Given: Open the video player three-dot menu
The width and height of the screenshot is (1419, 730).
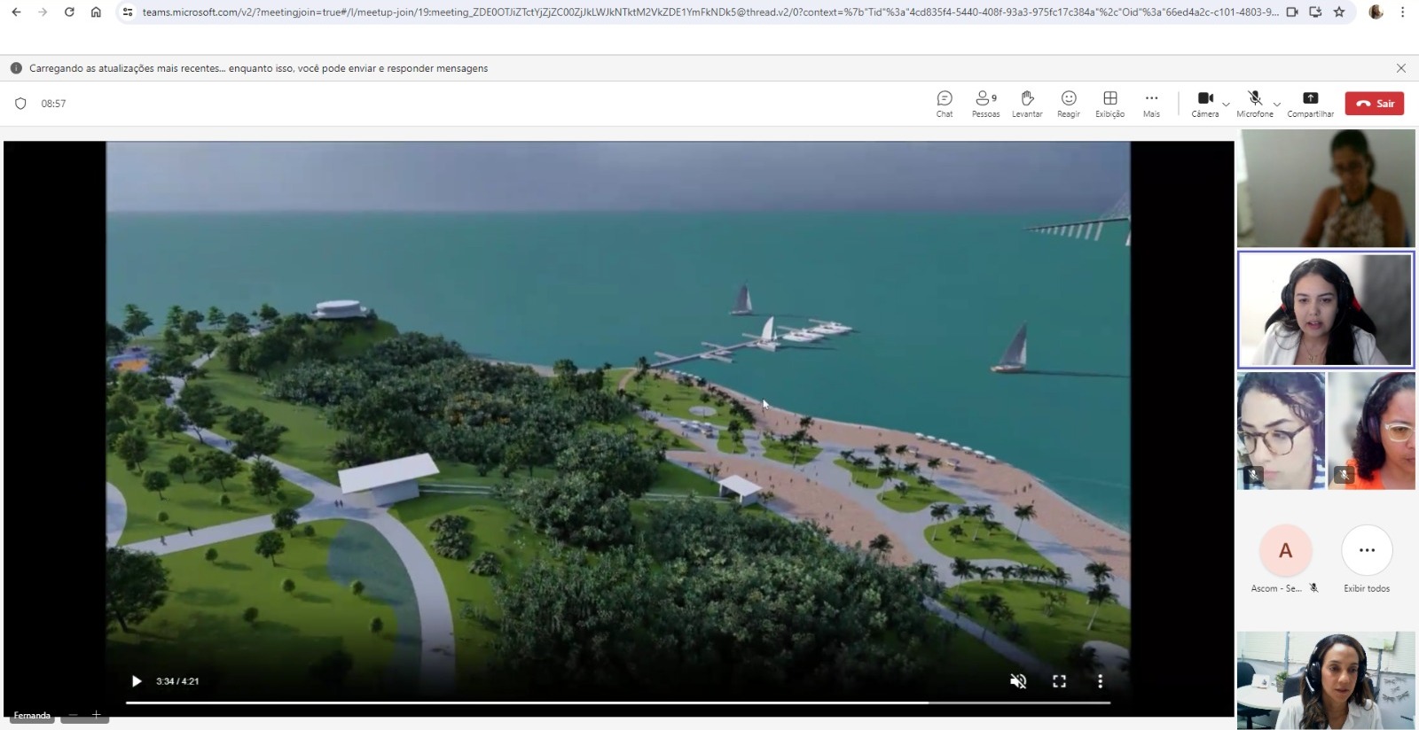Looking at the screenshot, I should [1100, 681].
